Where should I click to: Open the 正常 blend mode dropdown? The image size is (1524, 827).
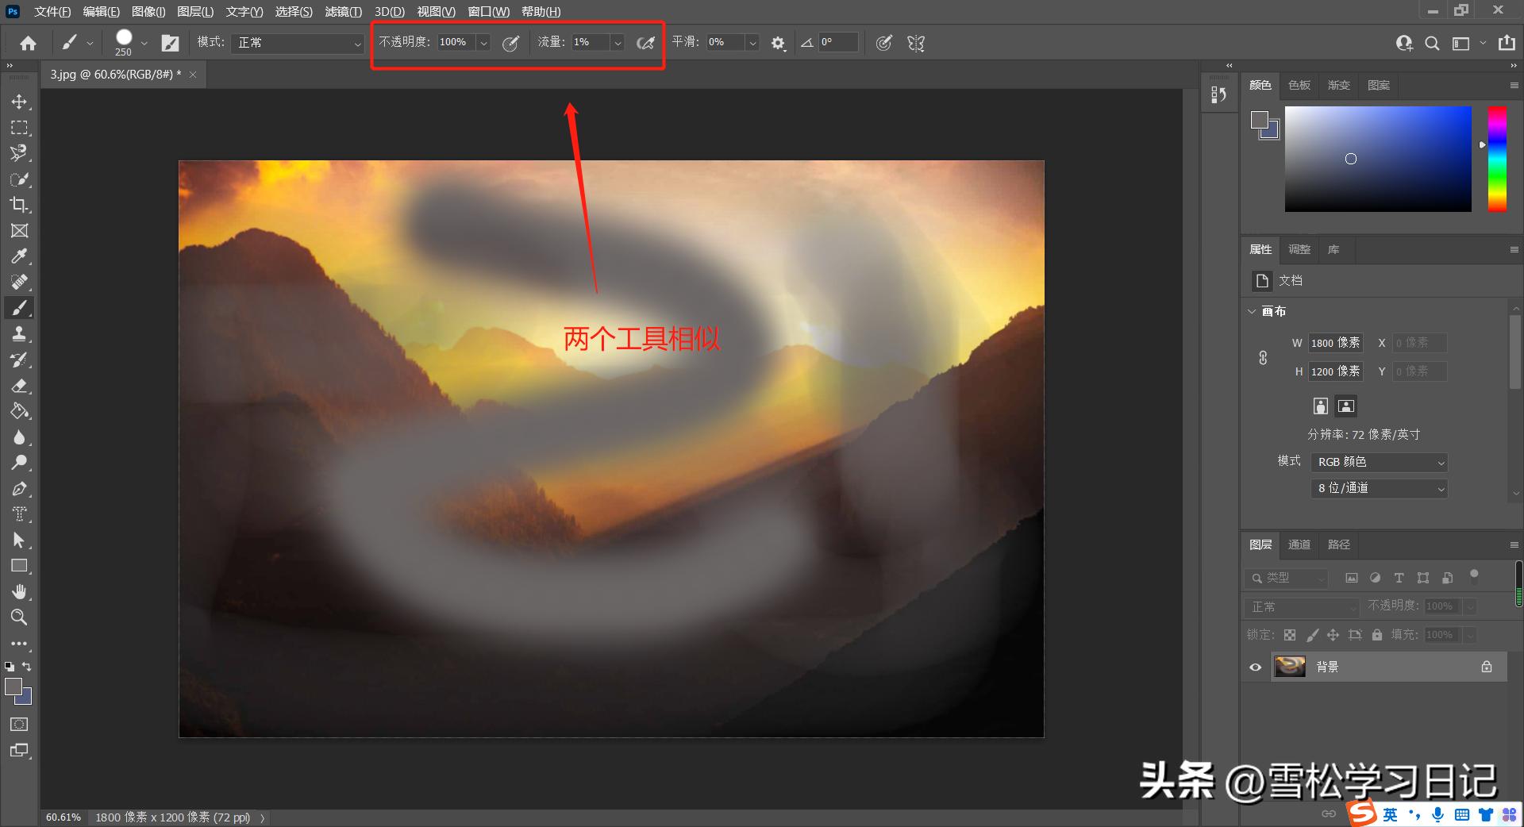[x=296, y=43]
